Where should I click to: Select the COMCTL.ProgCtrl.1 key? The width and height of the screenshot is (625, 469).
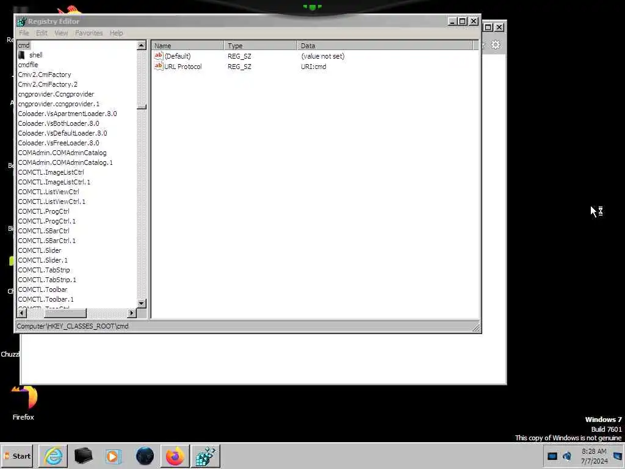(46, 221)
